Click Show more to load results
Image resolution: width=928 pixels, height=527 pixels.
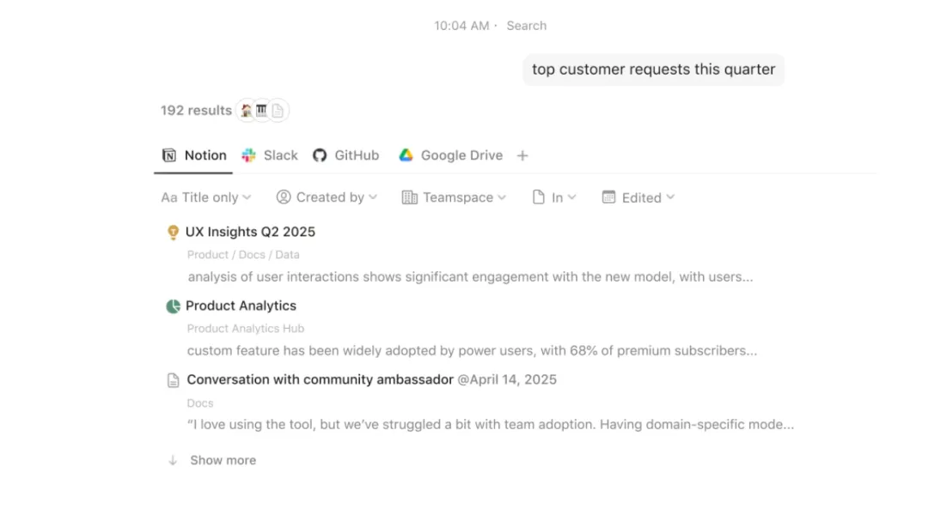coord(223,460)
